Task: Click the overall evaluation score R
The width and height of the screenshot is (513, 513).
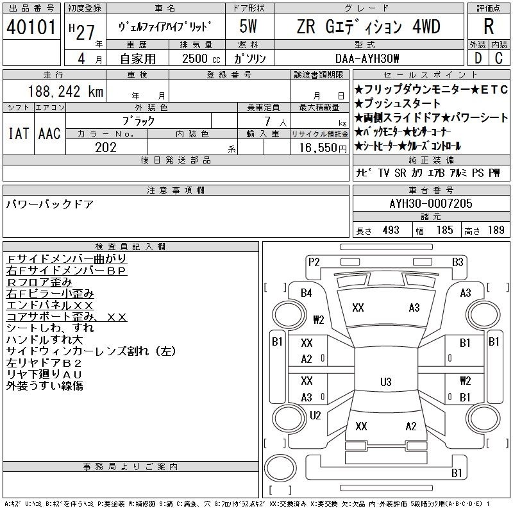Action: tap(489, 26)
